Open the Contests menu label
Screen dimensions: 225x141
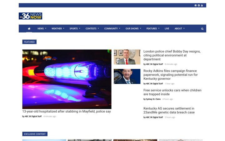point(91,29)
